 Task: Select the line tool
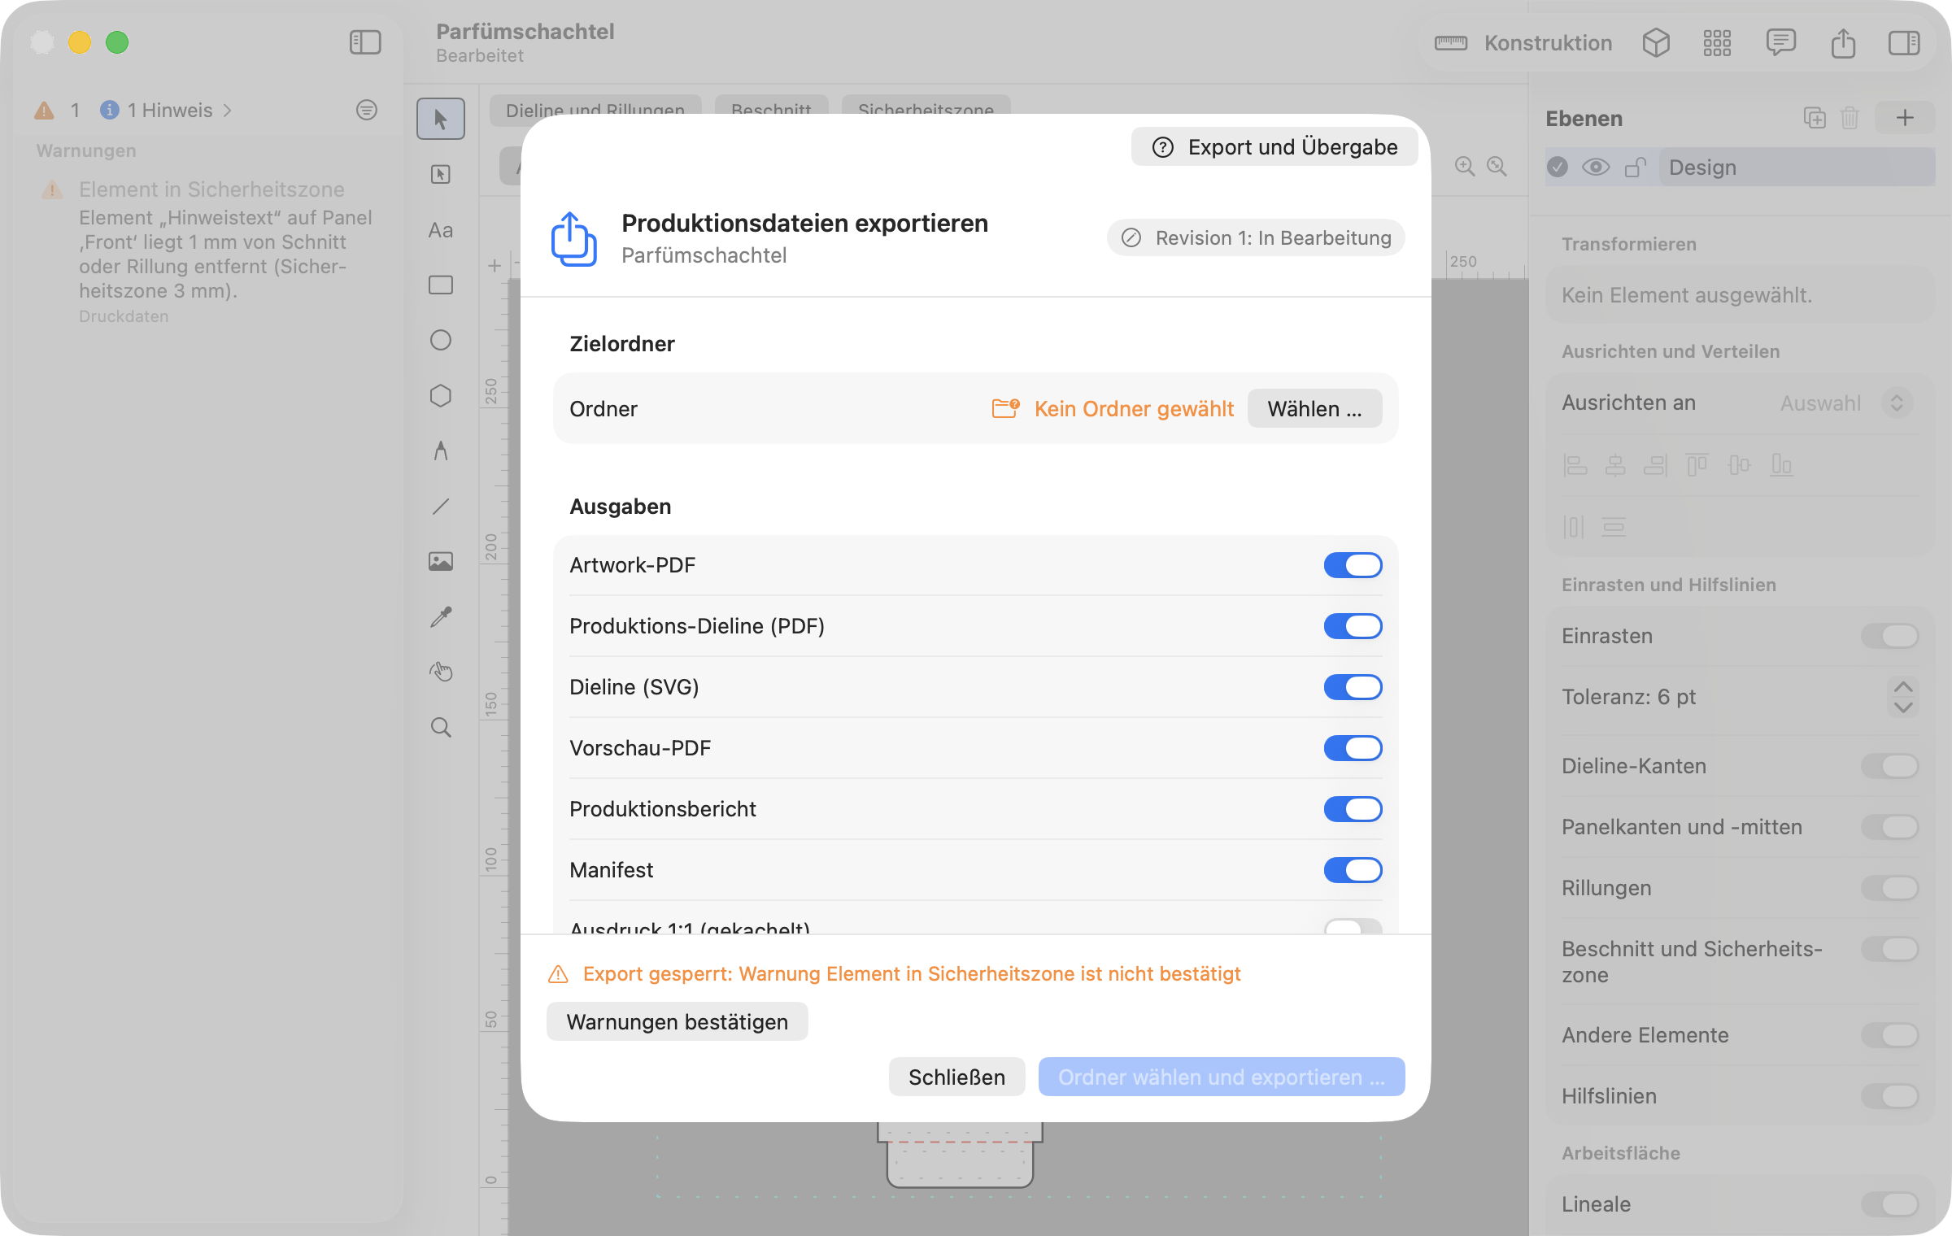441,506
